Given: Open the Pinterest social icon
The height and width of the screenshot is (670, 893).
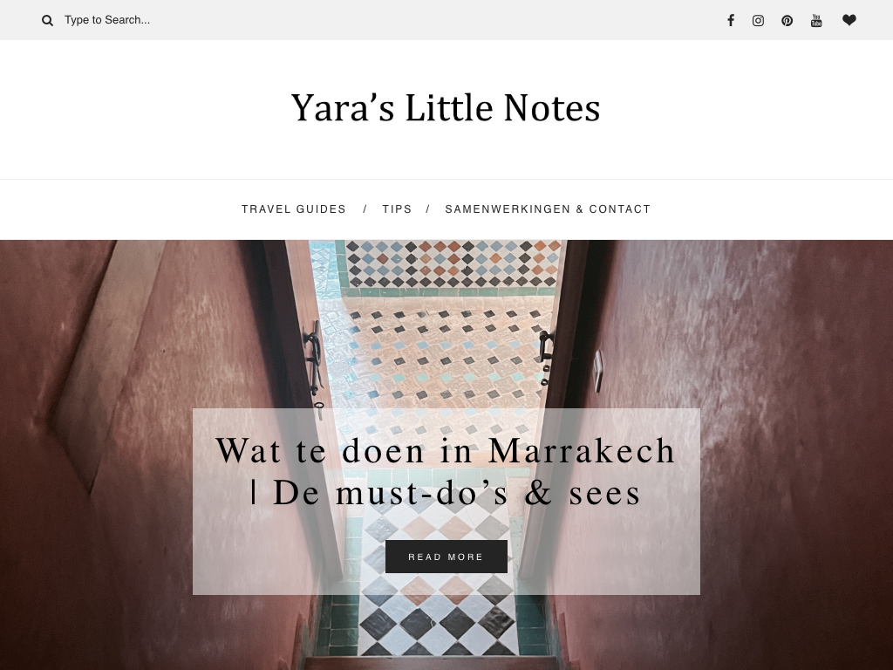Looking at the screenshot, I should (787, 21).
